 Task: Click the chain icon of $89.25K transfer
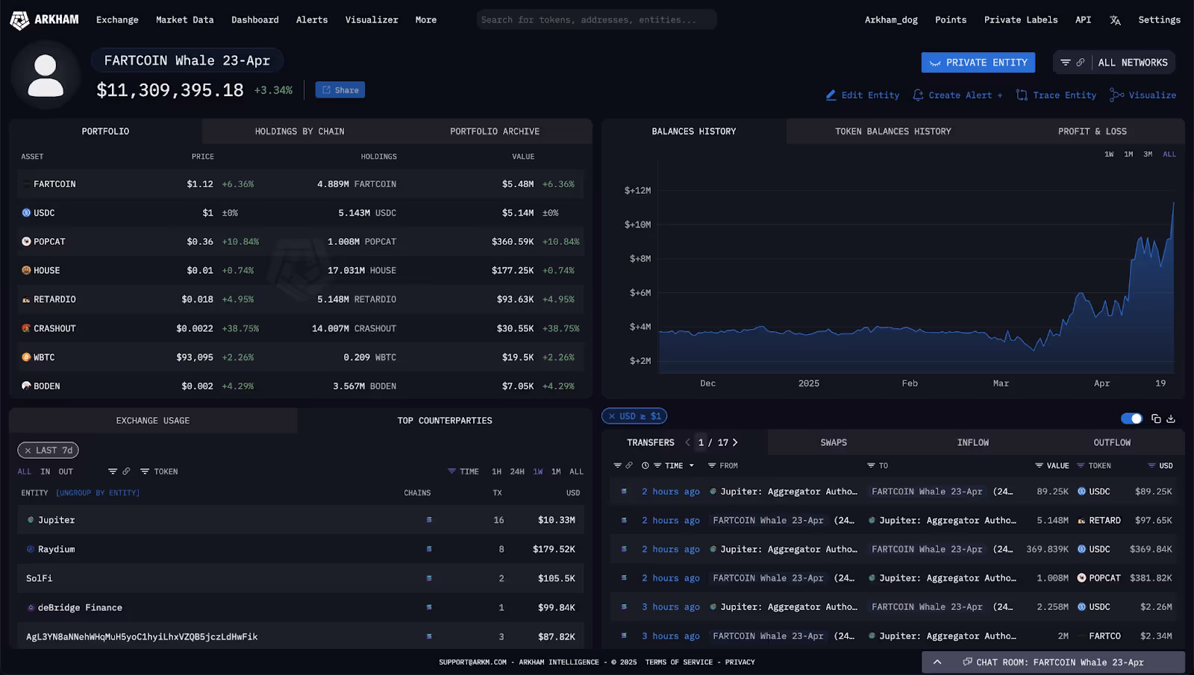pyautogui.click(x=624, y=492)
